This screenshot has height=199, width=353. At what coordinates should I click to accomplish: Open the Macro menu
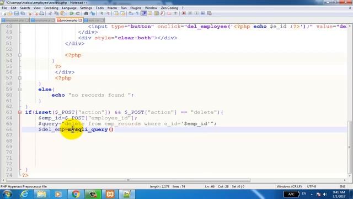(112, 8)
